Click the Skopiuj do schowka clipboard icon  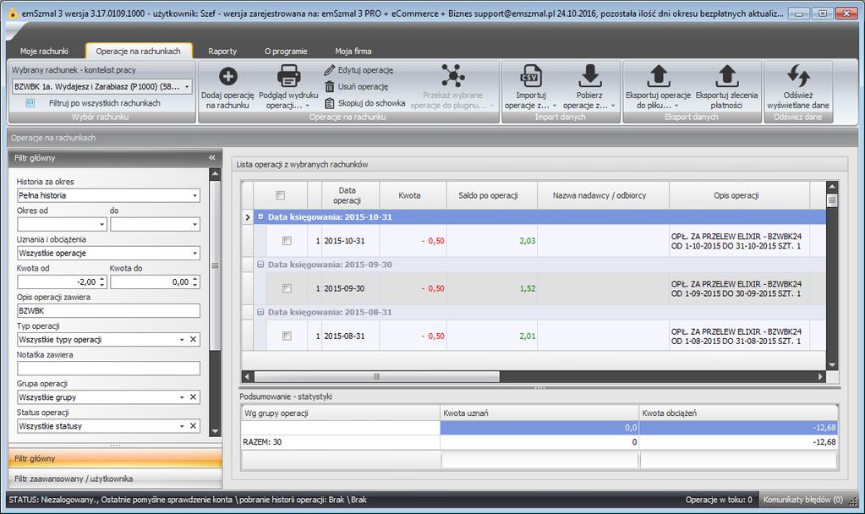[329, 103]
